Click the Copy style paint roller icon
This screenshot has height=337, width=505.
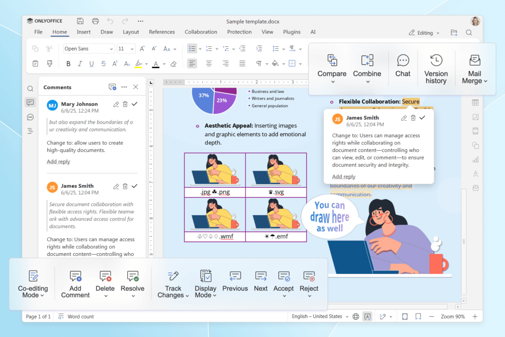(50, 63)
